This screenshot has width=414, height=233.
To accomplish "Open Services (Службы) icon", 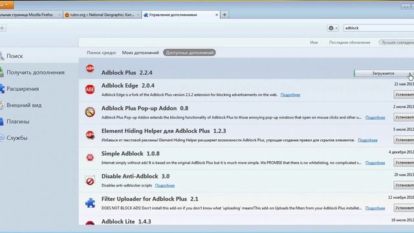I will click(x=1, y=138).
